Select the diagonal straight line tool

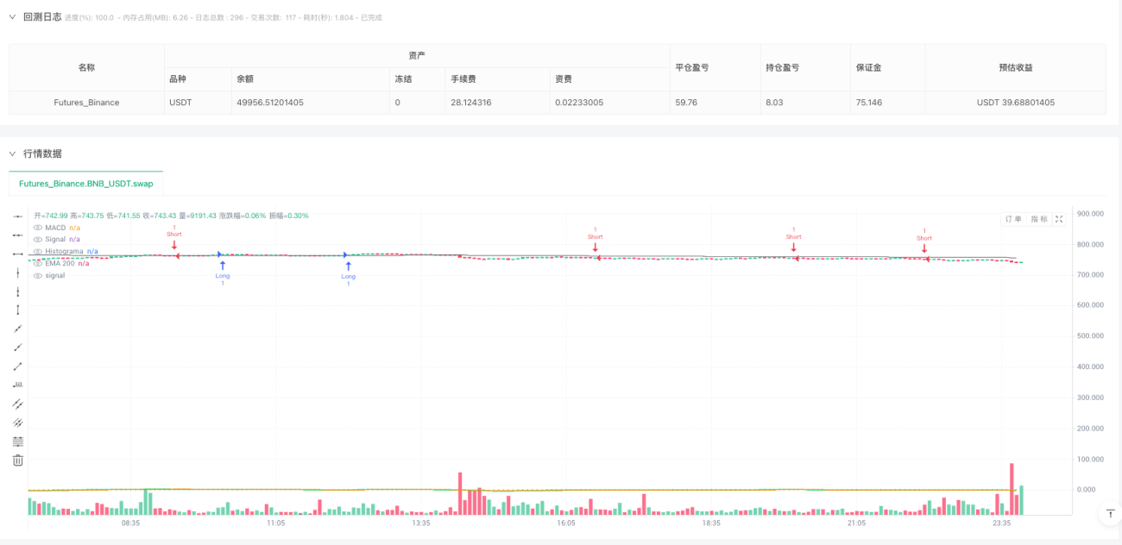(17, 329)
